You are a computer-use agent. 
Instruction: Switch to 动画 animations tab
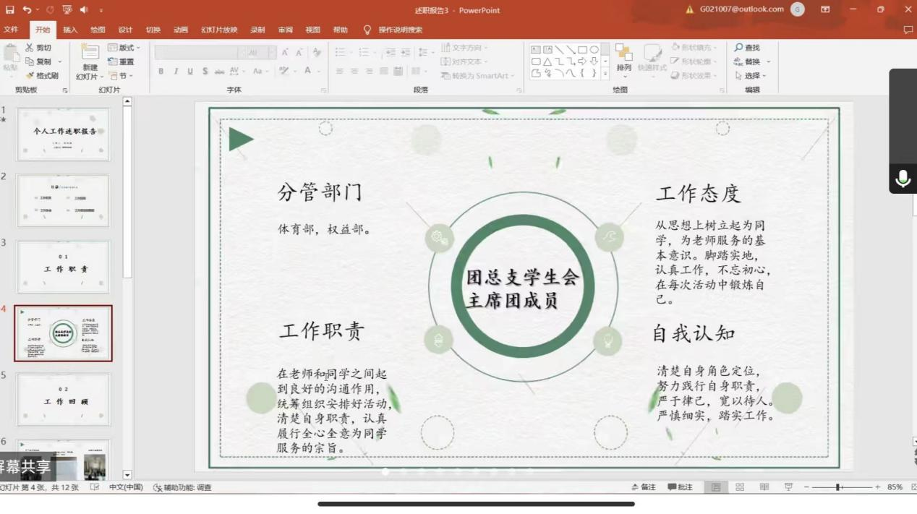181,30
